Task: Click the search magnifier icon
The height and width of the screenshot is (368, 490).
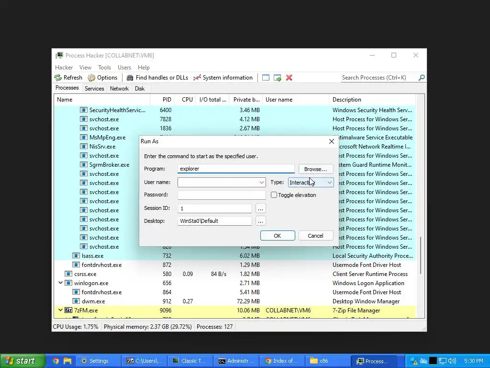Action: click(x=422, y=78)
